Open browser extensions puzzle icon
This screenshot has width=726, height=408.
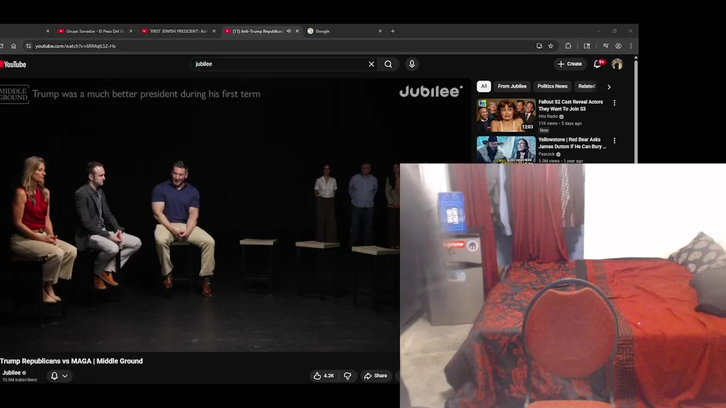pos(568,46)
